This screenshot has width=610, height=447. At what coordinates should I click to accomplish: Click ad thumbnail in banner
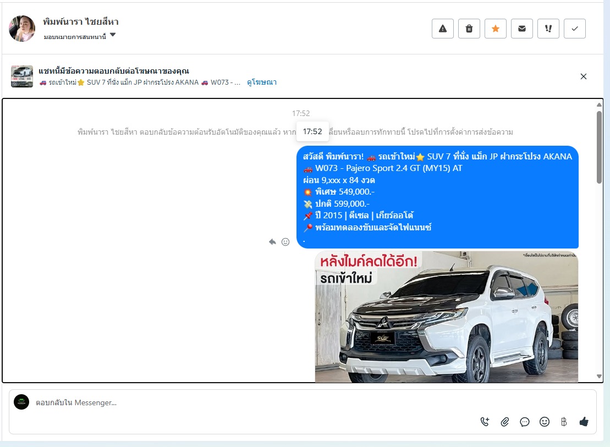(x=22, y=76)
